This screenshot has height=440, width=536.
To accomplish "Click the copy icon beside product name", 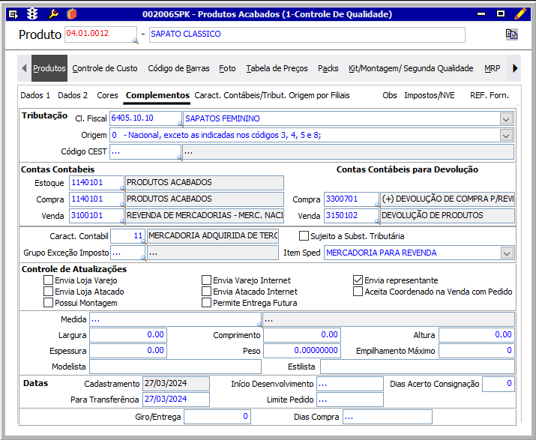I will pyautogui.click(x=511, y=34).
